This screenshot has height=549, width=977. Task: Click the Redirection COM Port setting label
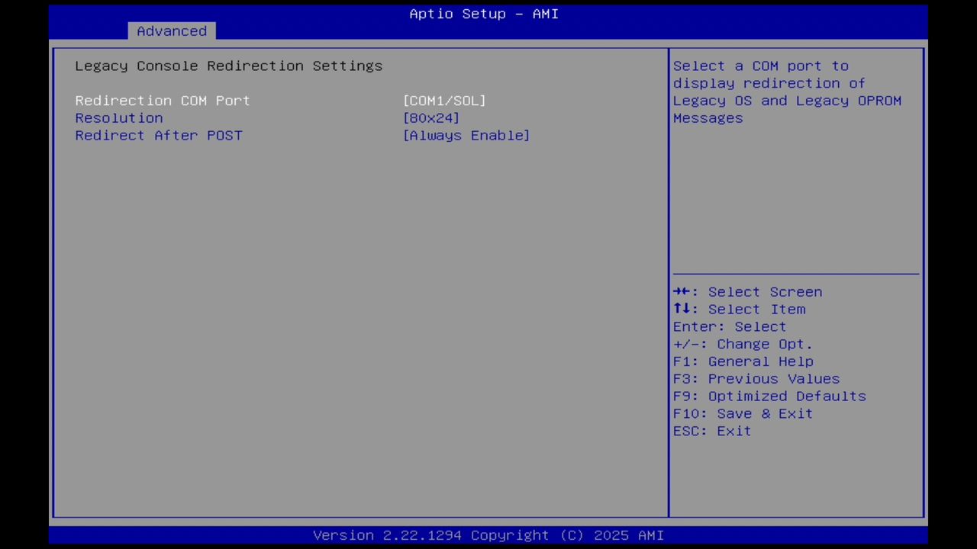click(x=162, y=100)
